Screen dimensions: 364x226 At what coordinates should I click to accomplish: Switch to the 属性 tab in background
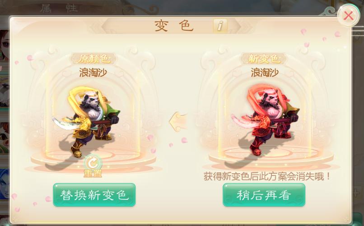[59, 8]
